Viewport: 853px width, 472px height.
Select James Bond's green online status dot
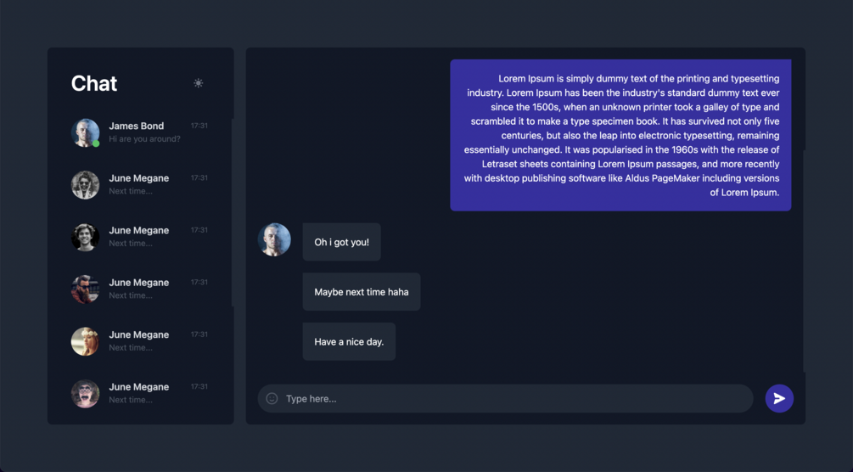click(x=96, y=143)
